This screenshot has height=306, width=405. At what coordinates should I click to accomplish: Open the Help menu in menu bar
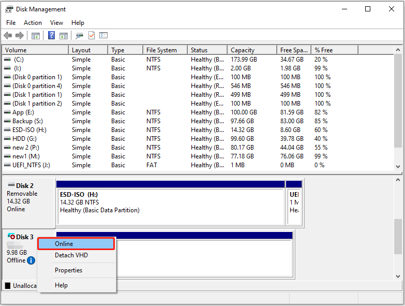point(78,23)
